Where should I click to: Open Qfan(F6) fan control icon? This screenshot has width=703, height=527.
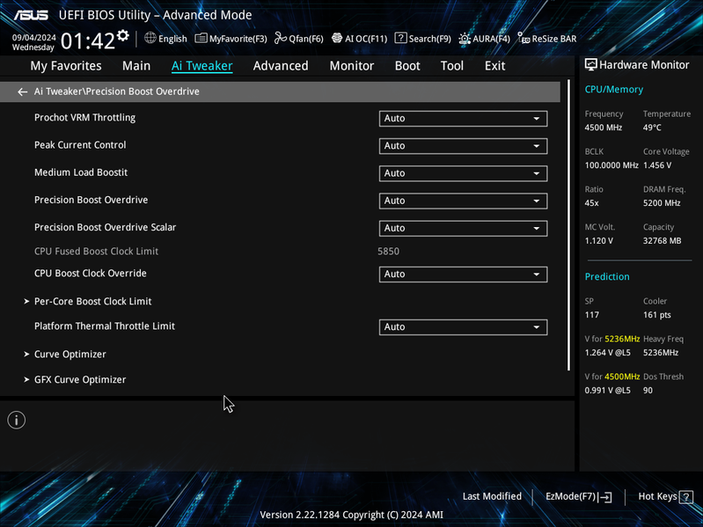(x=281, y=39)
